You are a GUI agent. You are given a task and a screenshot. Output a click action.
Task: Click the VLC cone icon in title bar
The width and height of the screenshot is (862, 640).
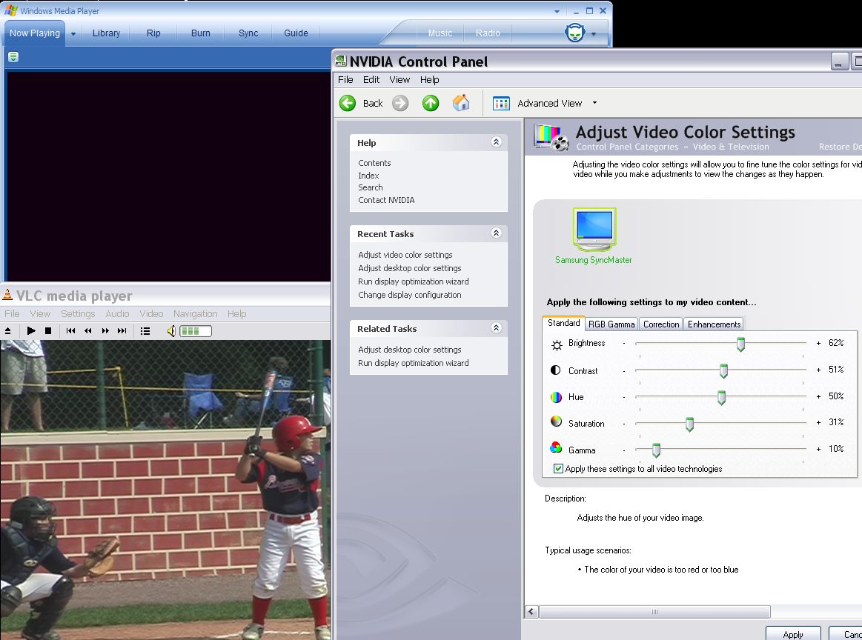click(x=7, y=295)
